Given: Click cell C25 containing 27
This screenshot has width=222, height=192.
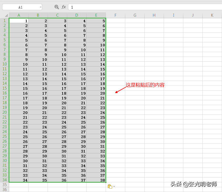Looking at the screenshot, I should pos(57,136).
